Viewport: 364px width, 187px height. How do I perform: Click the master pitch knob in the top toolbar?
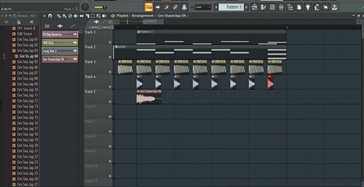coord(85,7)
